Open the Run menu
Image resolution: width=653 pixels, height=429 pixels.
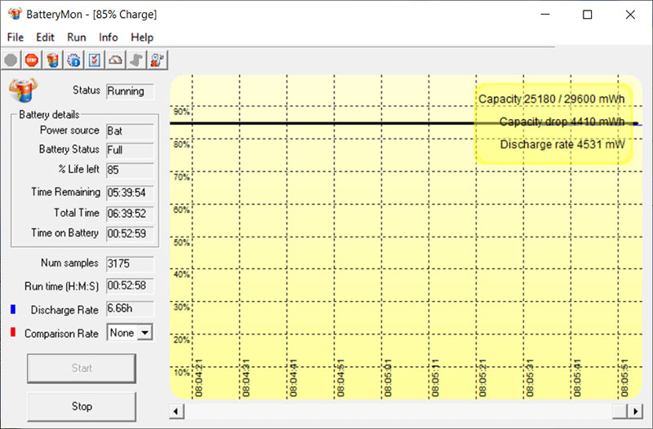tap(77, 38)
